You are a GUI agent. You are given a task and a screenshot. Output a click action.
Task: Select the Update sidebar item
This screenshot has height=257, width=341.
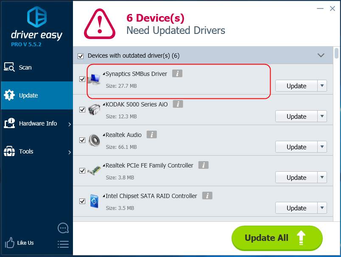coord(37,95)
